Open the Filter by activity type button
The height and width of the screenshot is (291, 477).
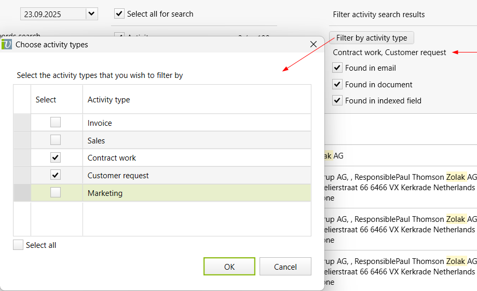click(x=371, y=38)
